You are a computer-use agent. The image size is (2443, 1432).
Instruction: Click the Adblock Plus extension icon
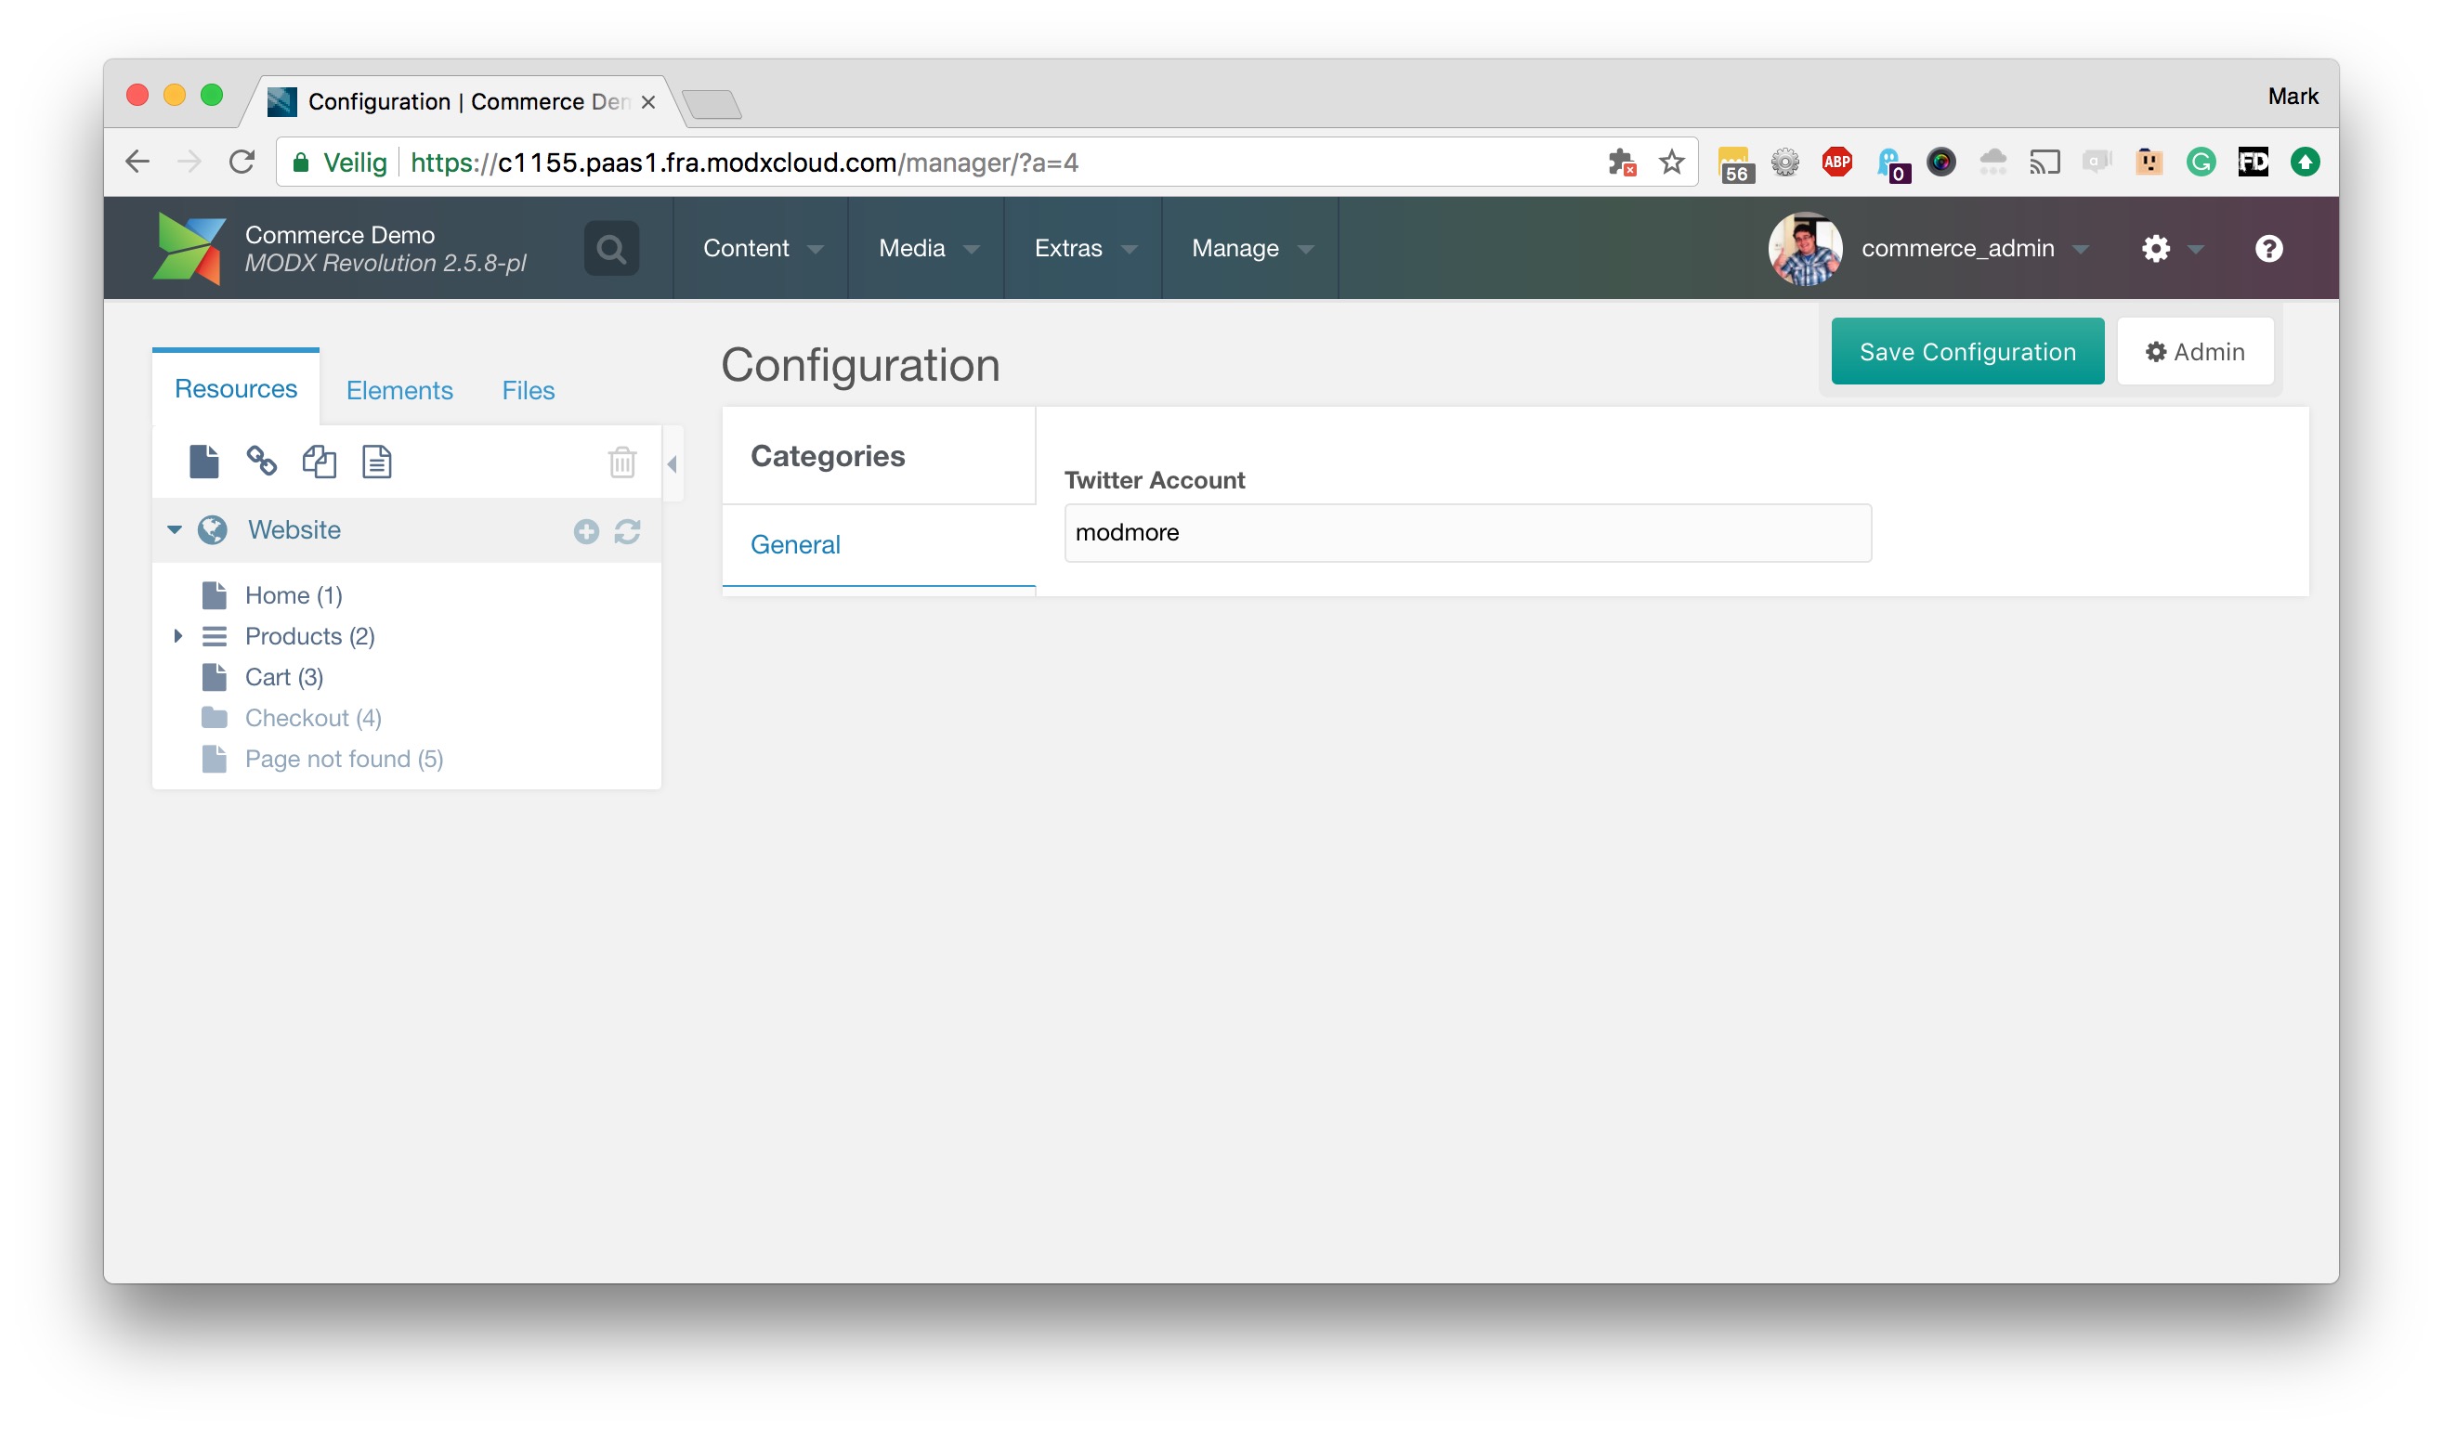pos(1837,162)
